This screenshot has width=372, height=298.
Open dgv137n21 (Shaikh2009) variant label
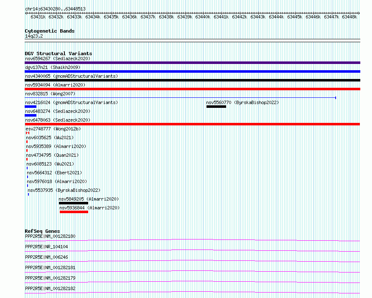coord(53,67)
